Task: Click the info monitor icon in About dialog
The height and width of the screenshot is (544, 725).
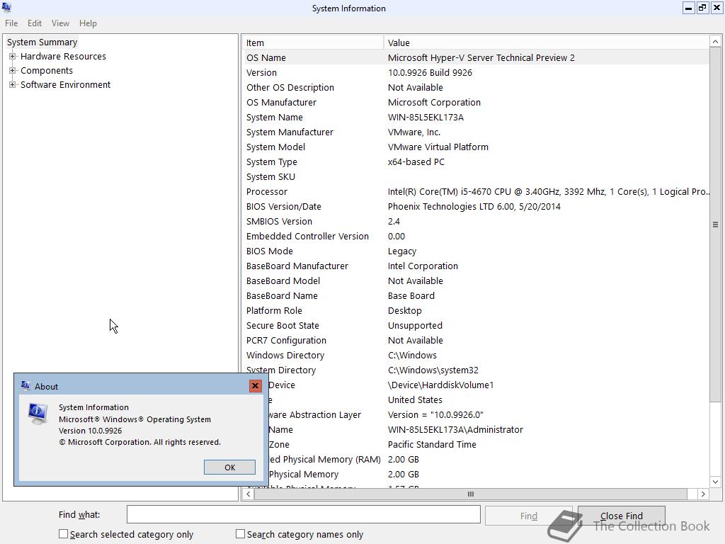Action: 38,413
